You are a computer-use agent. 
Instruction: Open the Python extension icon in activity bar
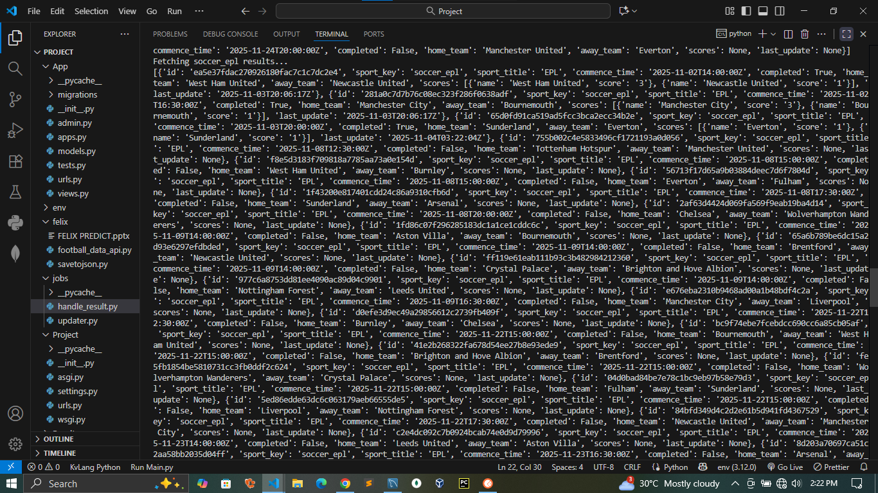(x=15, y=223)
